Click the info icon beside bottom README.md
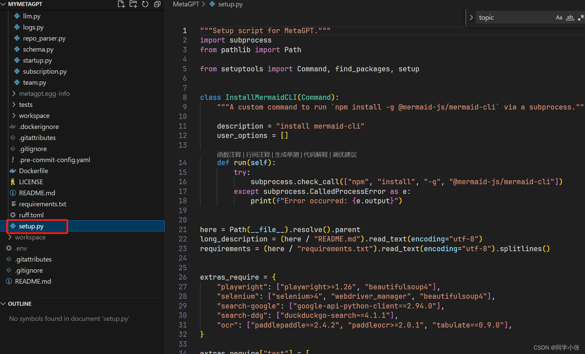Screen dimensions: 585x354 9,281
